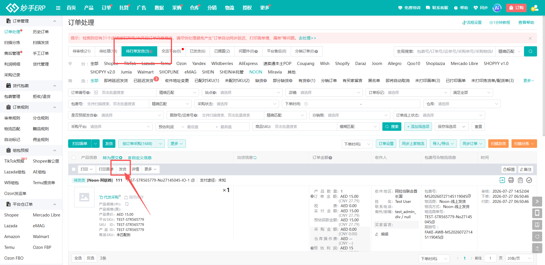Click the circled checkmark icon on order 111

click(529, 180)
